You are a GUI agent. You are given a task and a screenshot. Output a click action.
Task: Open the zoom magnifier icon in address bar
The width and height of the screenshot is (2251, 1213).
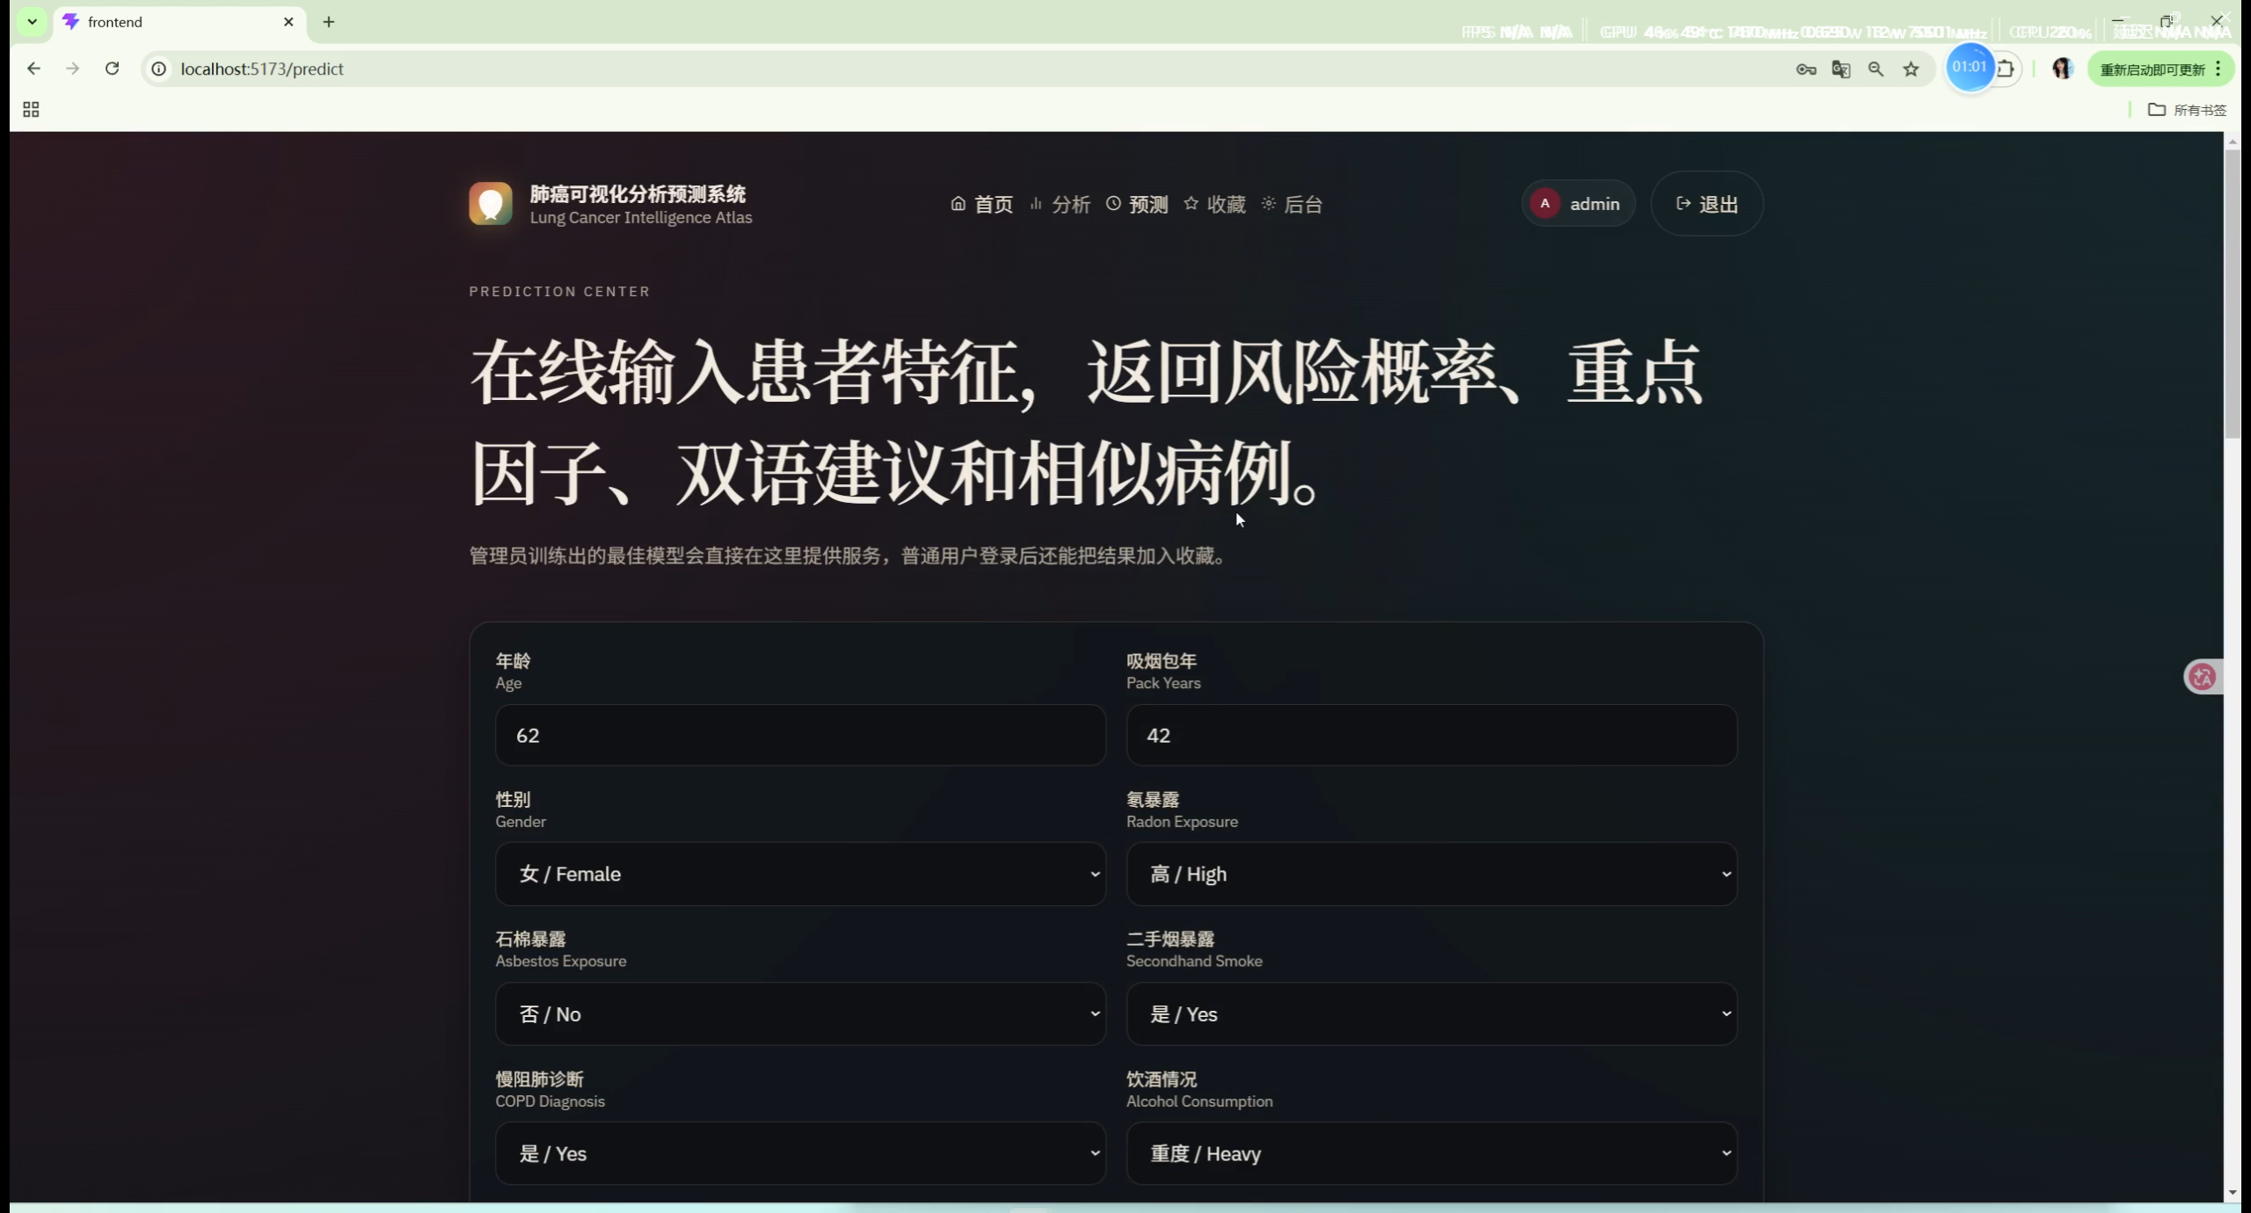point(1876,69)
